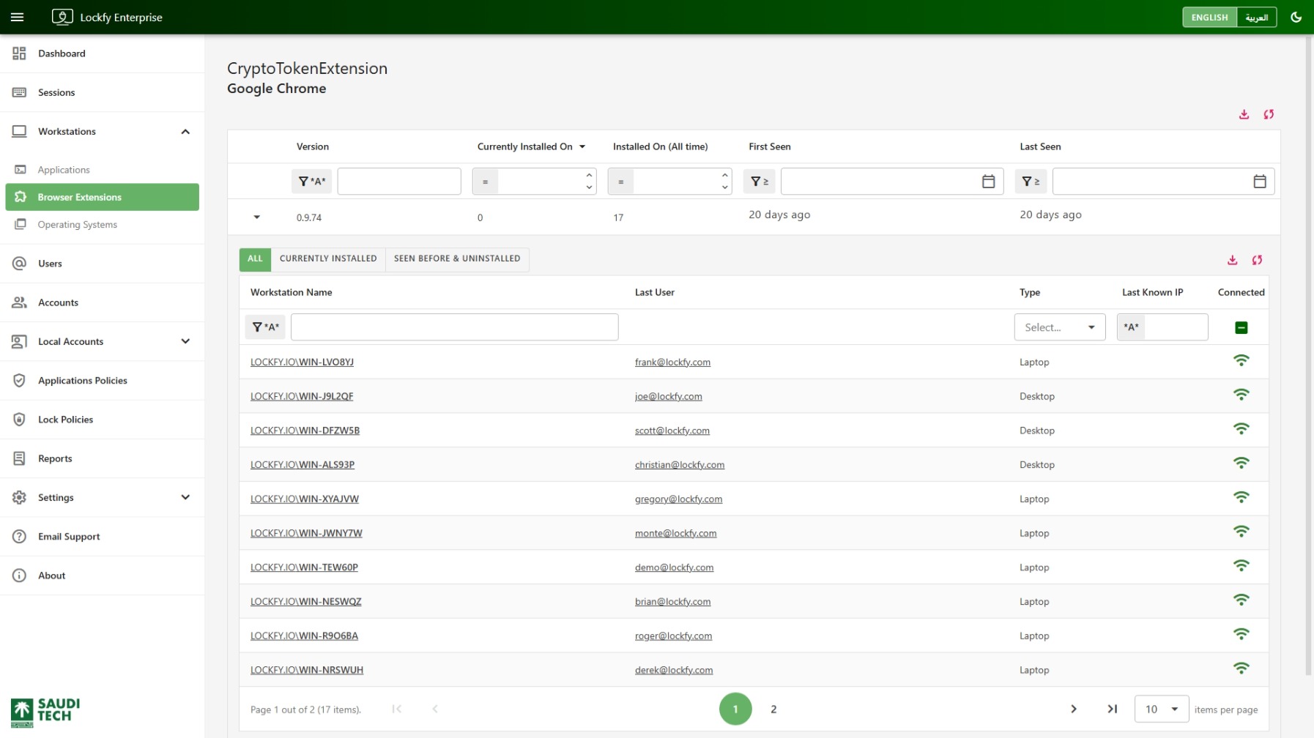
Task: Switch to Seen Before & Uninstalled tab
Action: click(x=457, y=259)
